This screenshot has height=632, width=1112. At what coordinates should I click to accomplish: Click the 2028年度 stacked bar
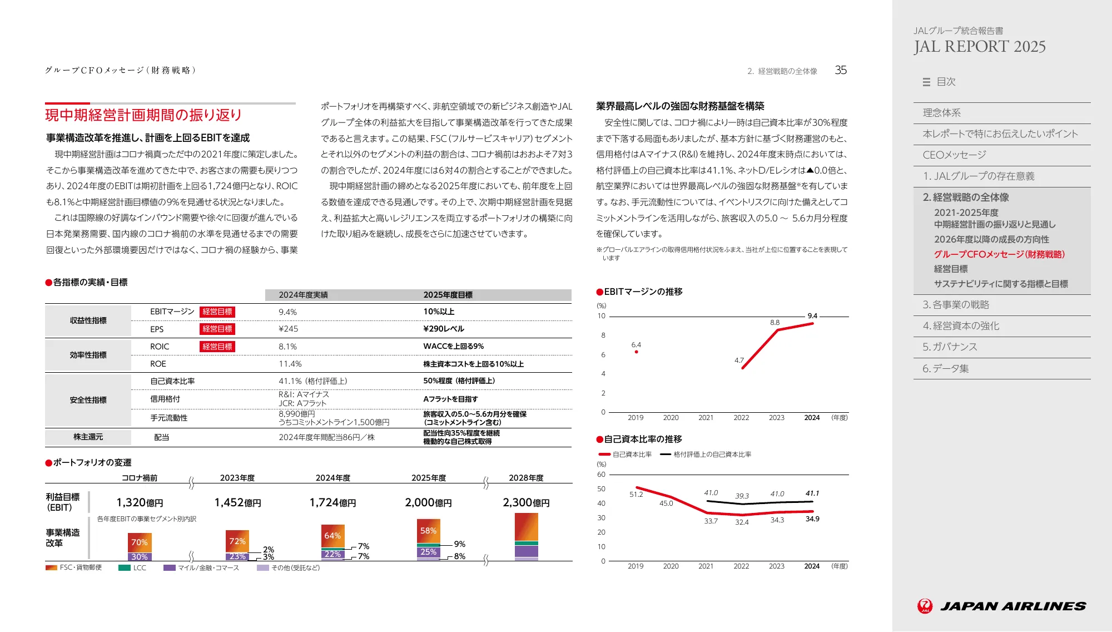tap(527, 537)
